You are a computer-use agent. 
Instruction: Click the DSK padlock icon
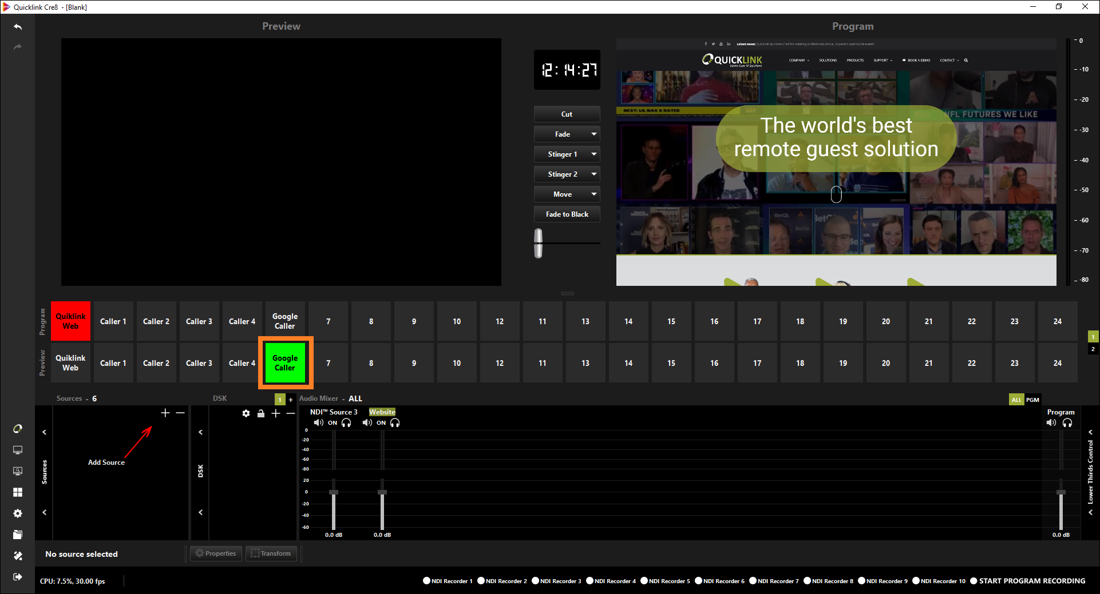click(261, 413)
